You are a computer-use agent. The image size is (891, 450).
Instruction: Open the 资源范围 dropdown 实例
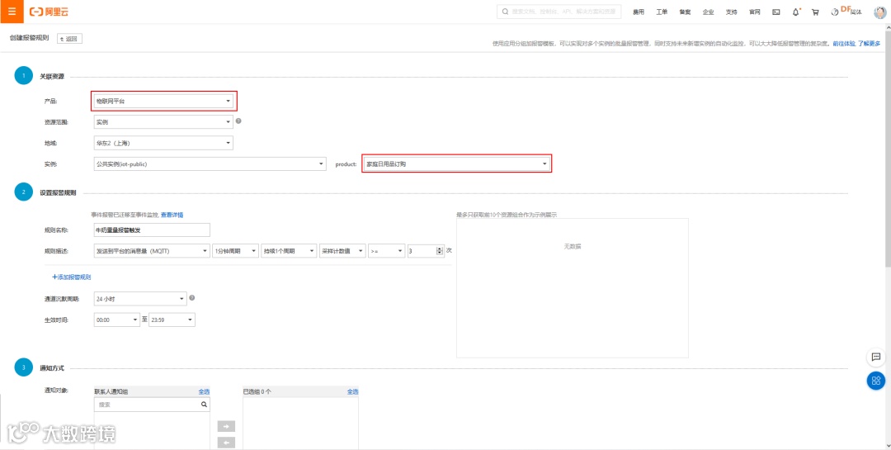point(163,121)
